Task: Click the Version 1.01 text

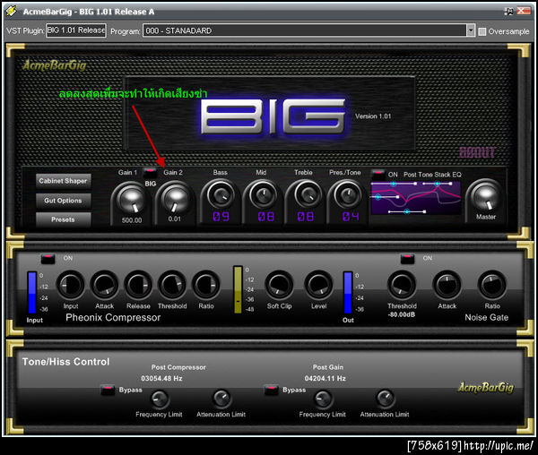Action: pos(373,116)
